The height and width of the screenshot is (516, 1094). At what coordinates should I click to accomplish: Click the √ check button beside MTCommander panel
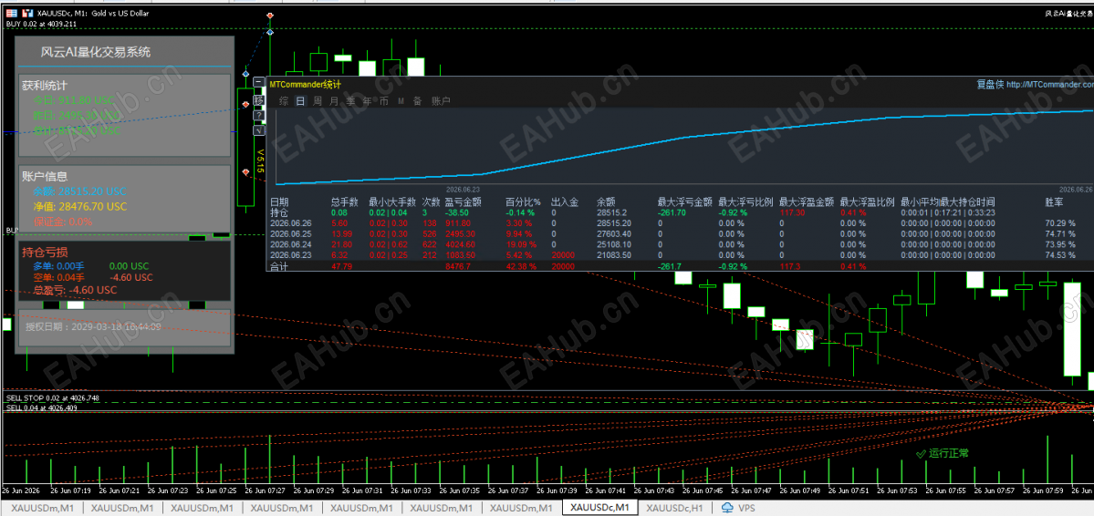(259, 129)
